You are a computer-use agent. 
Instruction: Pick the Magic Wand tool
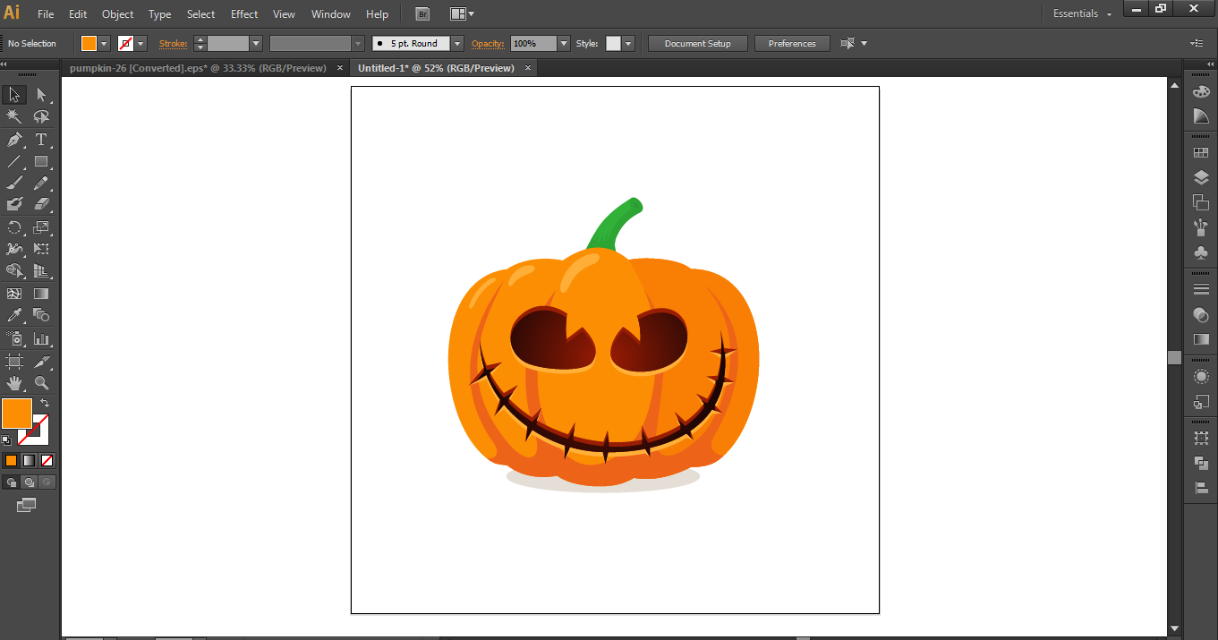click(14, 117)
